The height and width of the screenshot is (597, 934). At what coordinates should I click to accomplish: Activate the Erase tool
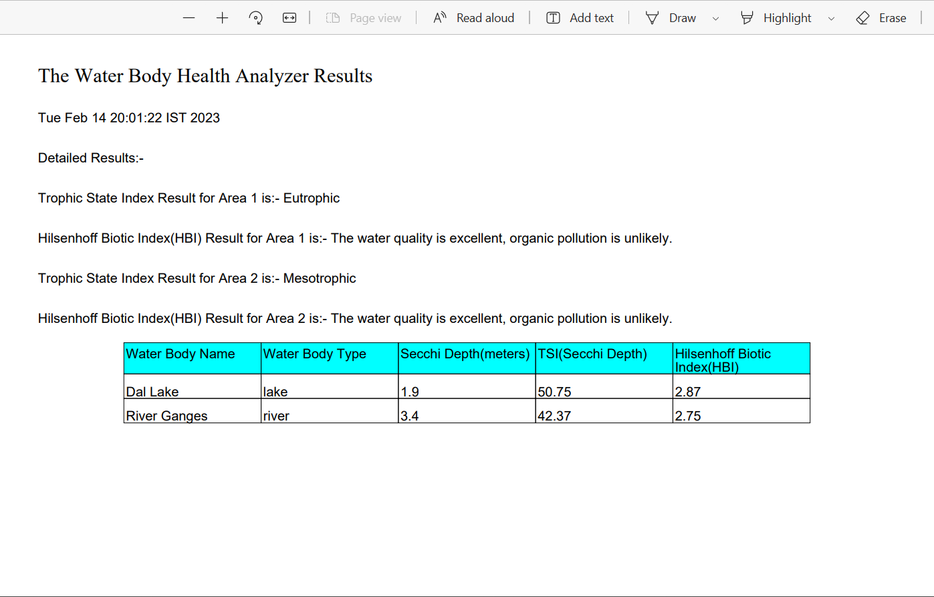(862, 17)
